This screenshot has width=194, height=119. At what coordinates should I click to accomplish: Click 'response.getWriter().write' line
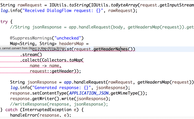(60, 99)
